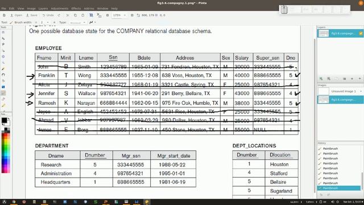Click the Cut scissors icon
This screenshot has width=364, height=205.
(68, 15)
